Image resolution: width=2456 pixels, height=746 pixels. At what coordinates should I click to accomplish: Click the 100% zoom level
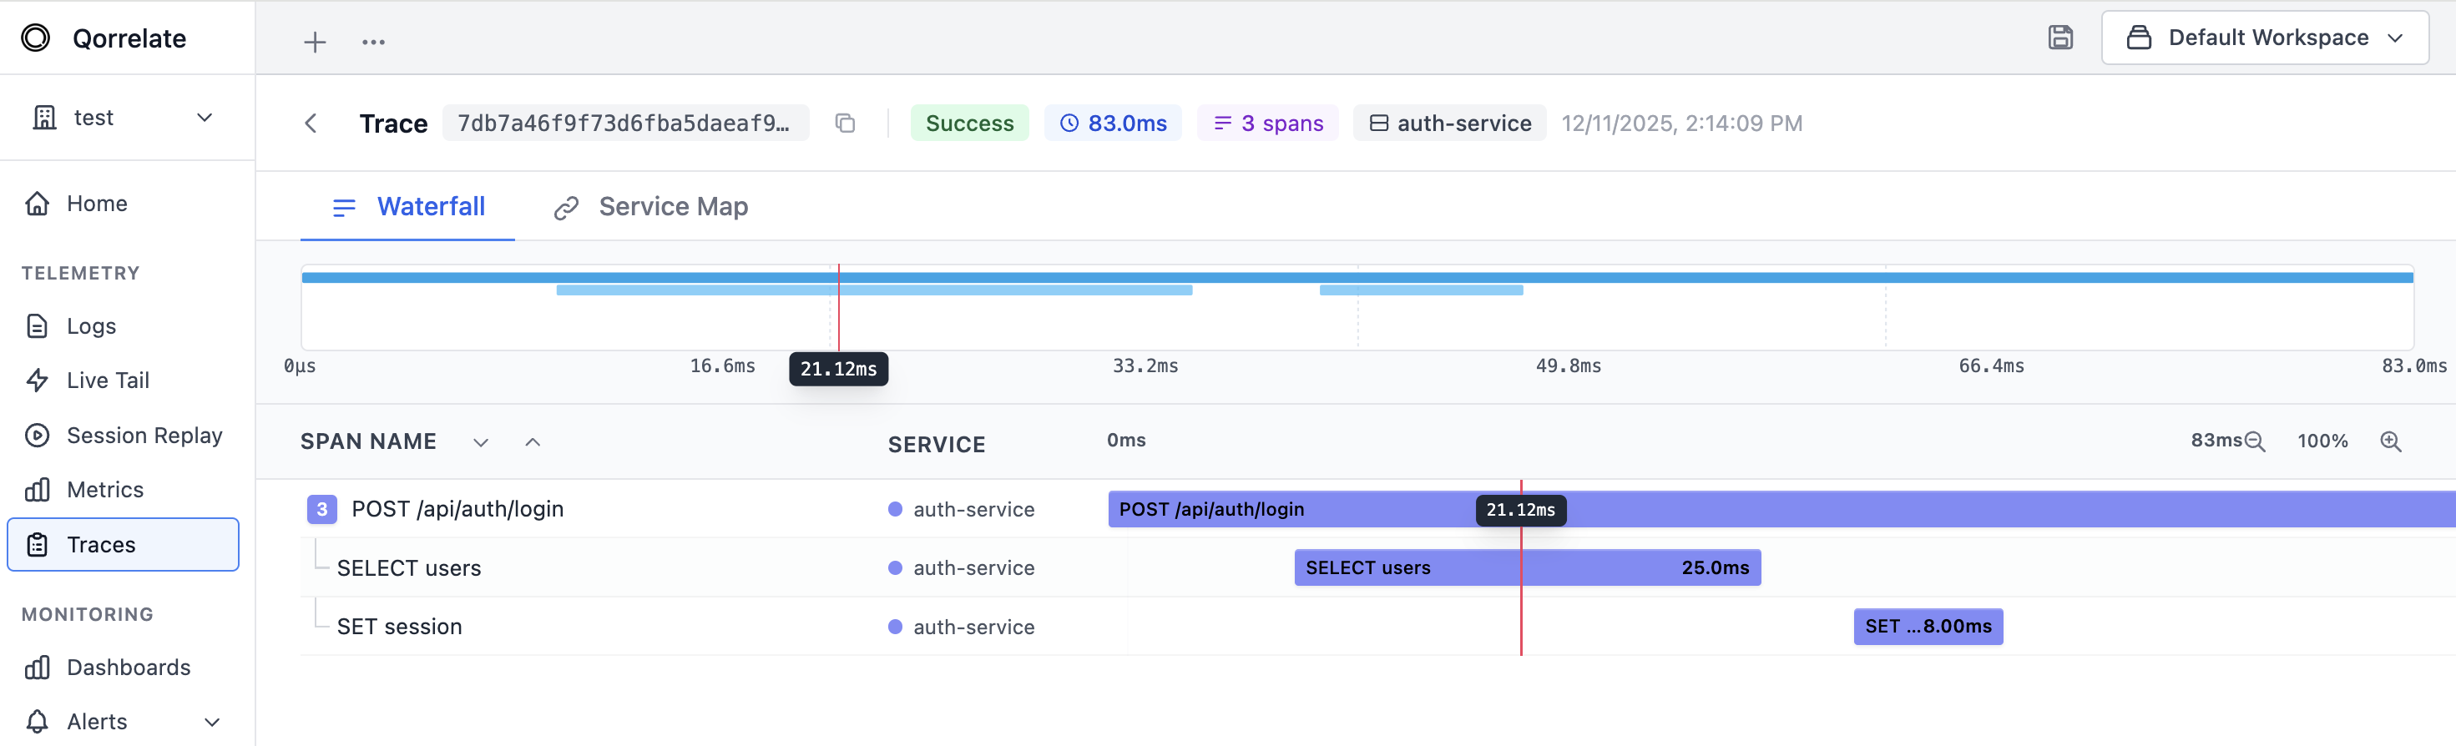tap(2322, 441)
